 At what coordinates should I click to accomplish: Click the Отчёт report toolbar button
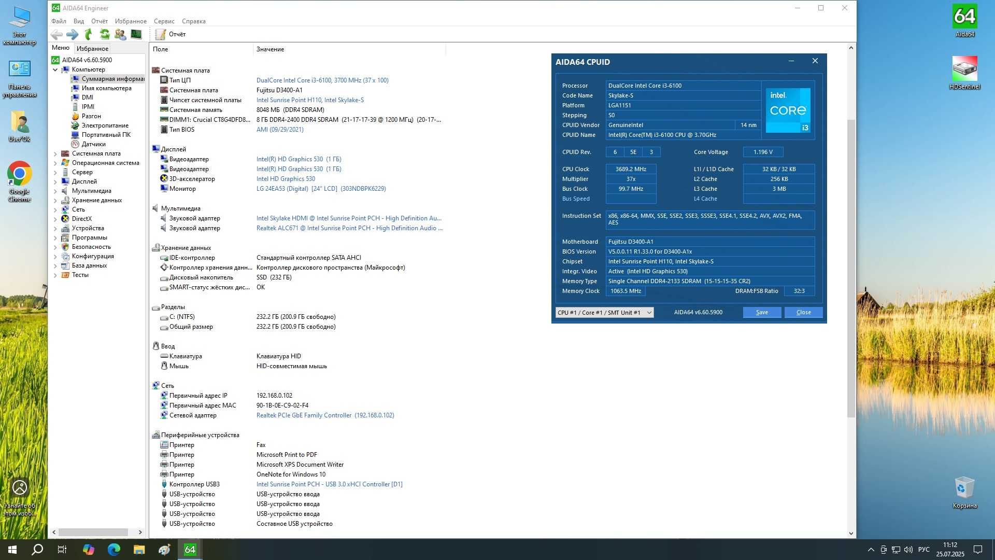coord(170,34)
